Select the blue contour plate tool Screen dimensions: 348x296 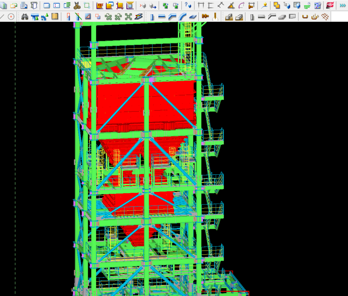(193, 17)
